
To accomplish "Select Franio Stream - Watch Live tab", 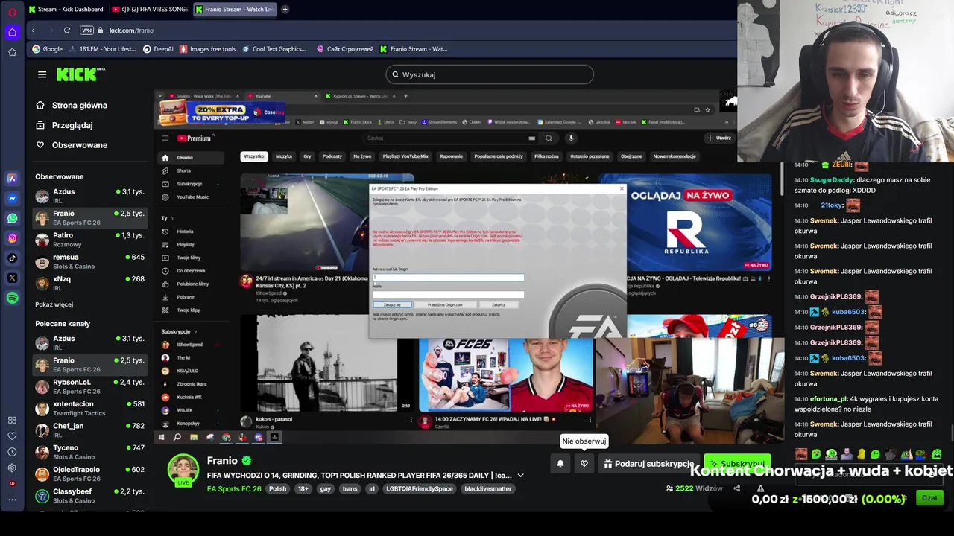I will click(234, 10).
